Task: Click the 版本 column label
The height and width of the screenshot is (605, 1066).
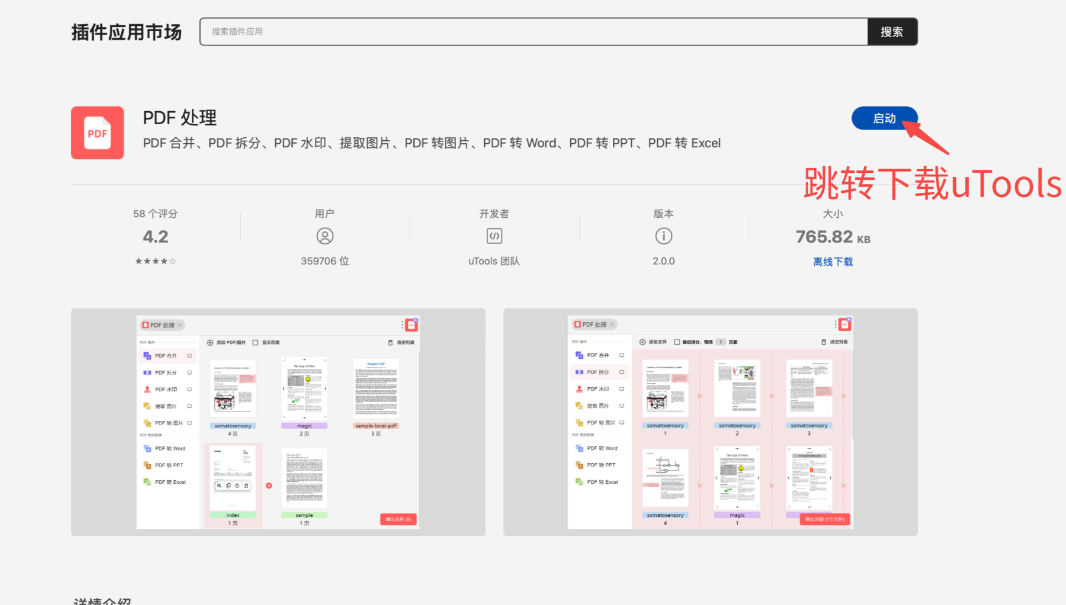Action: coord(664,214)
